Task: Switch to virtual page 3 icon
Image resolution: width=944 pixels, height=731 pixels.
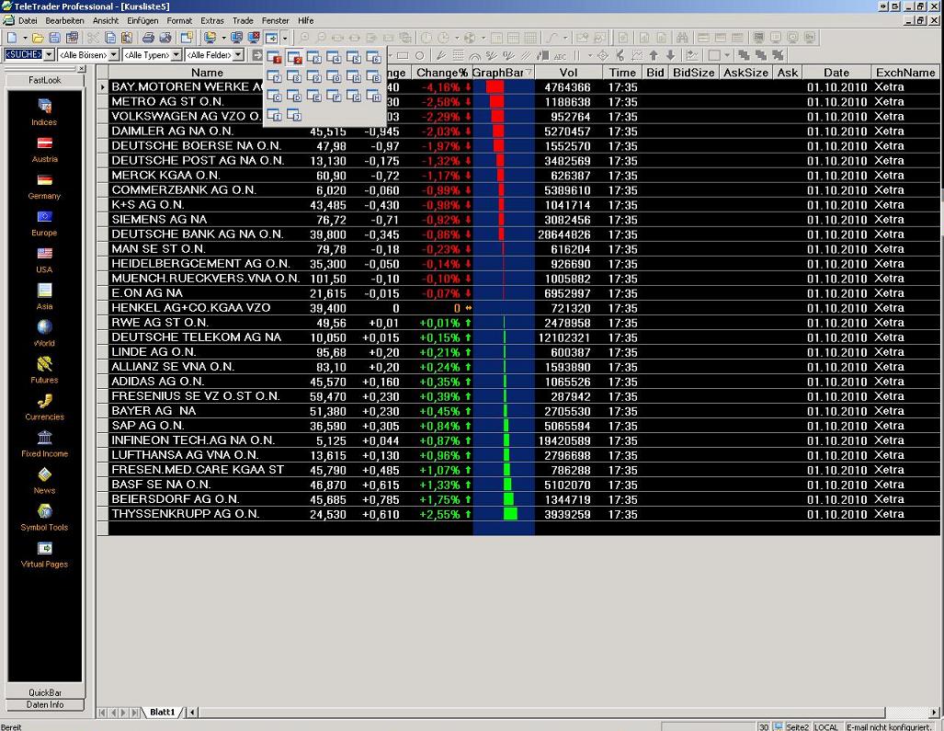Action: (x=314, y=58)
